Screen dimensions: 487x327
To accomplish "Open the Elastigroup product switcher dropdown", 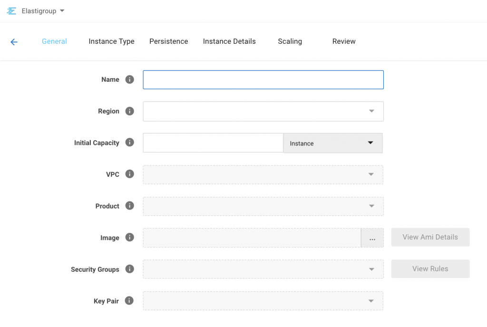I will point(62,10).
